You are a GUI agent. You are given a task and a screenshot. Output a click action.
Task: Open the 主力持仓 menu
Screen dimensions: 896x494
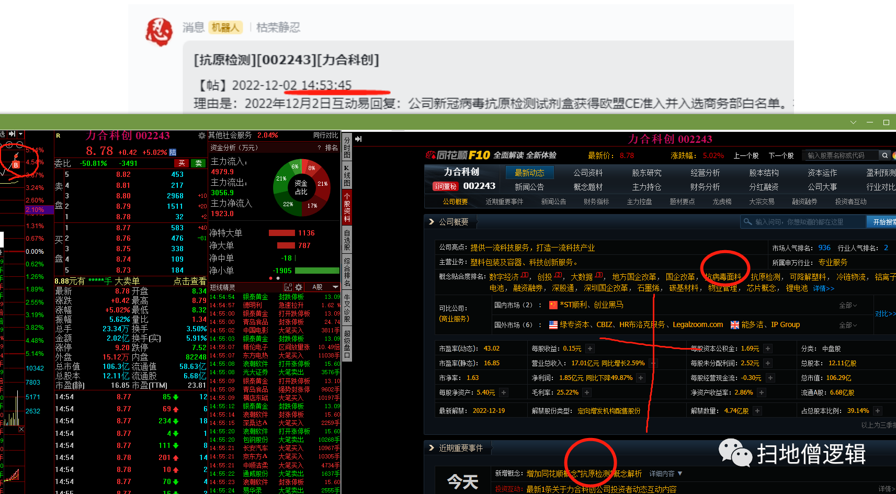647,187
